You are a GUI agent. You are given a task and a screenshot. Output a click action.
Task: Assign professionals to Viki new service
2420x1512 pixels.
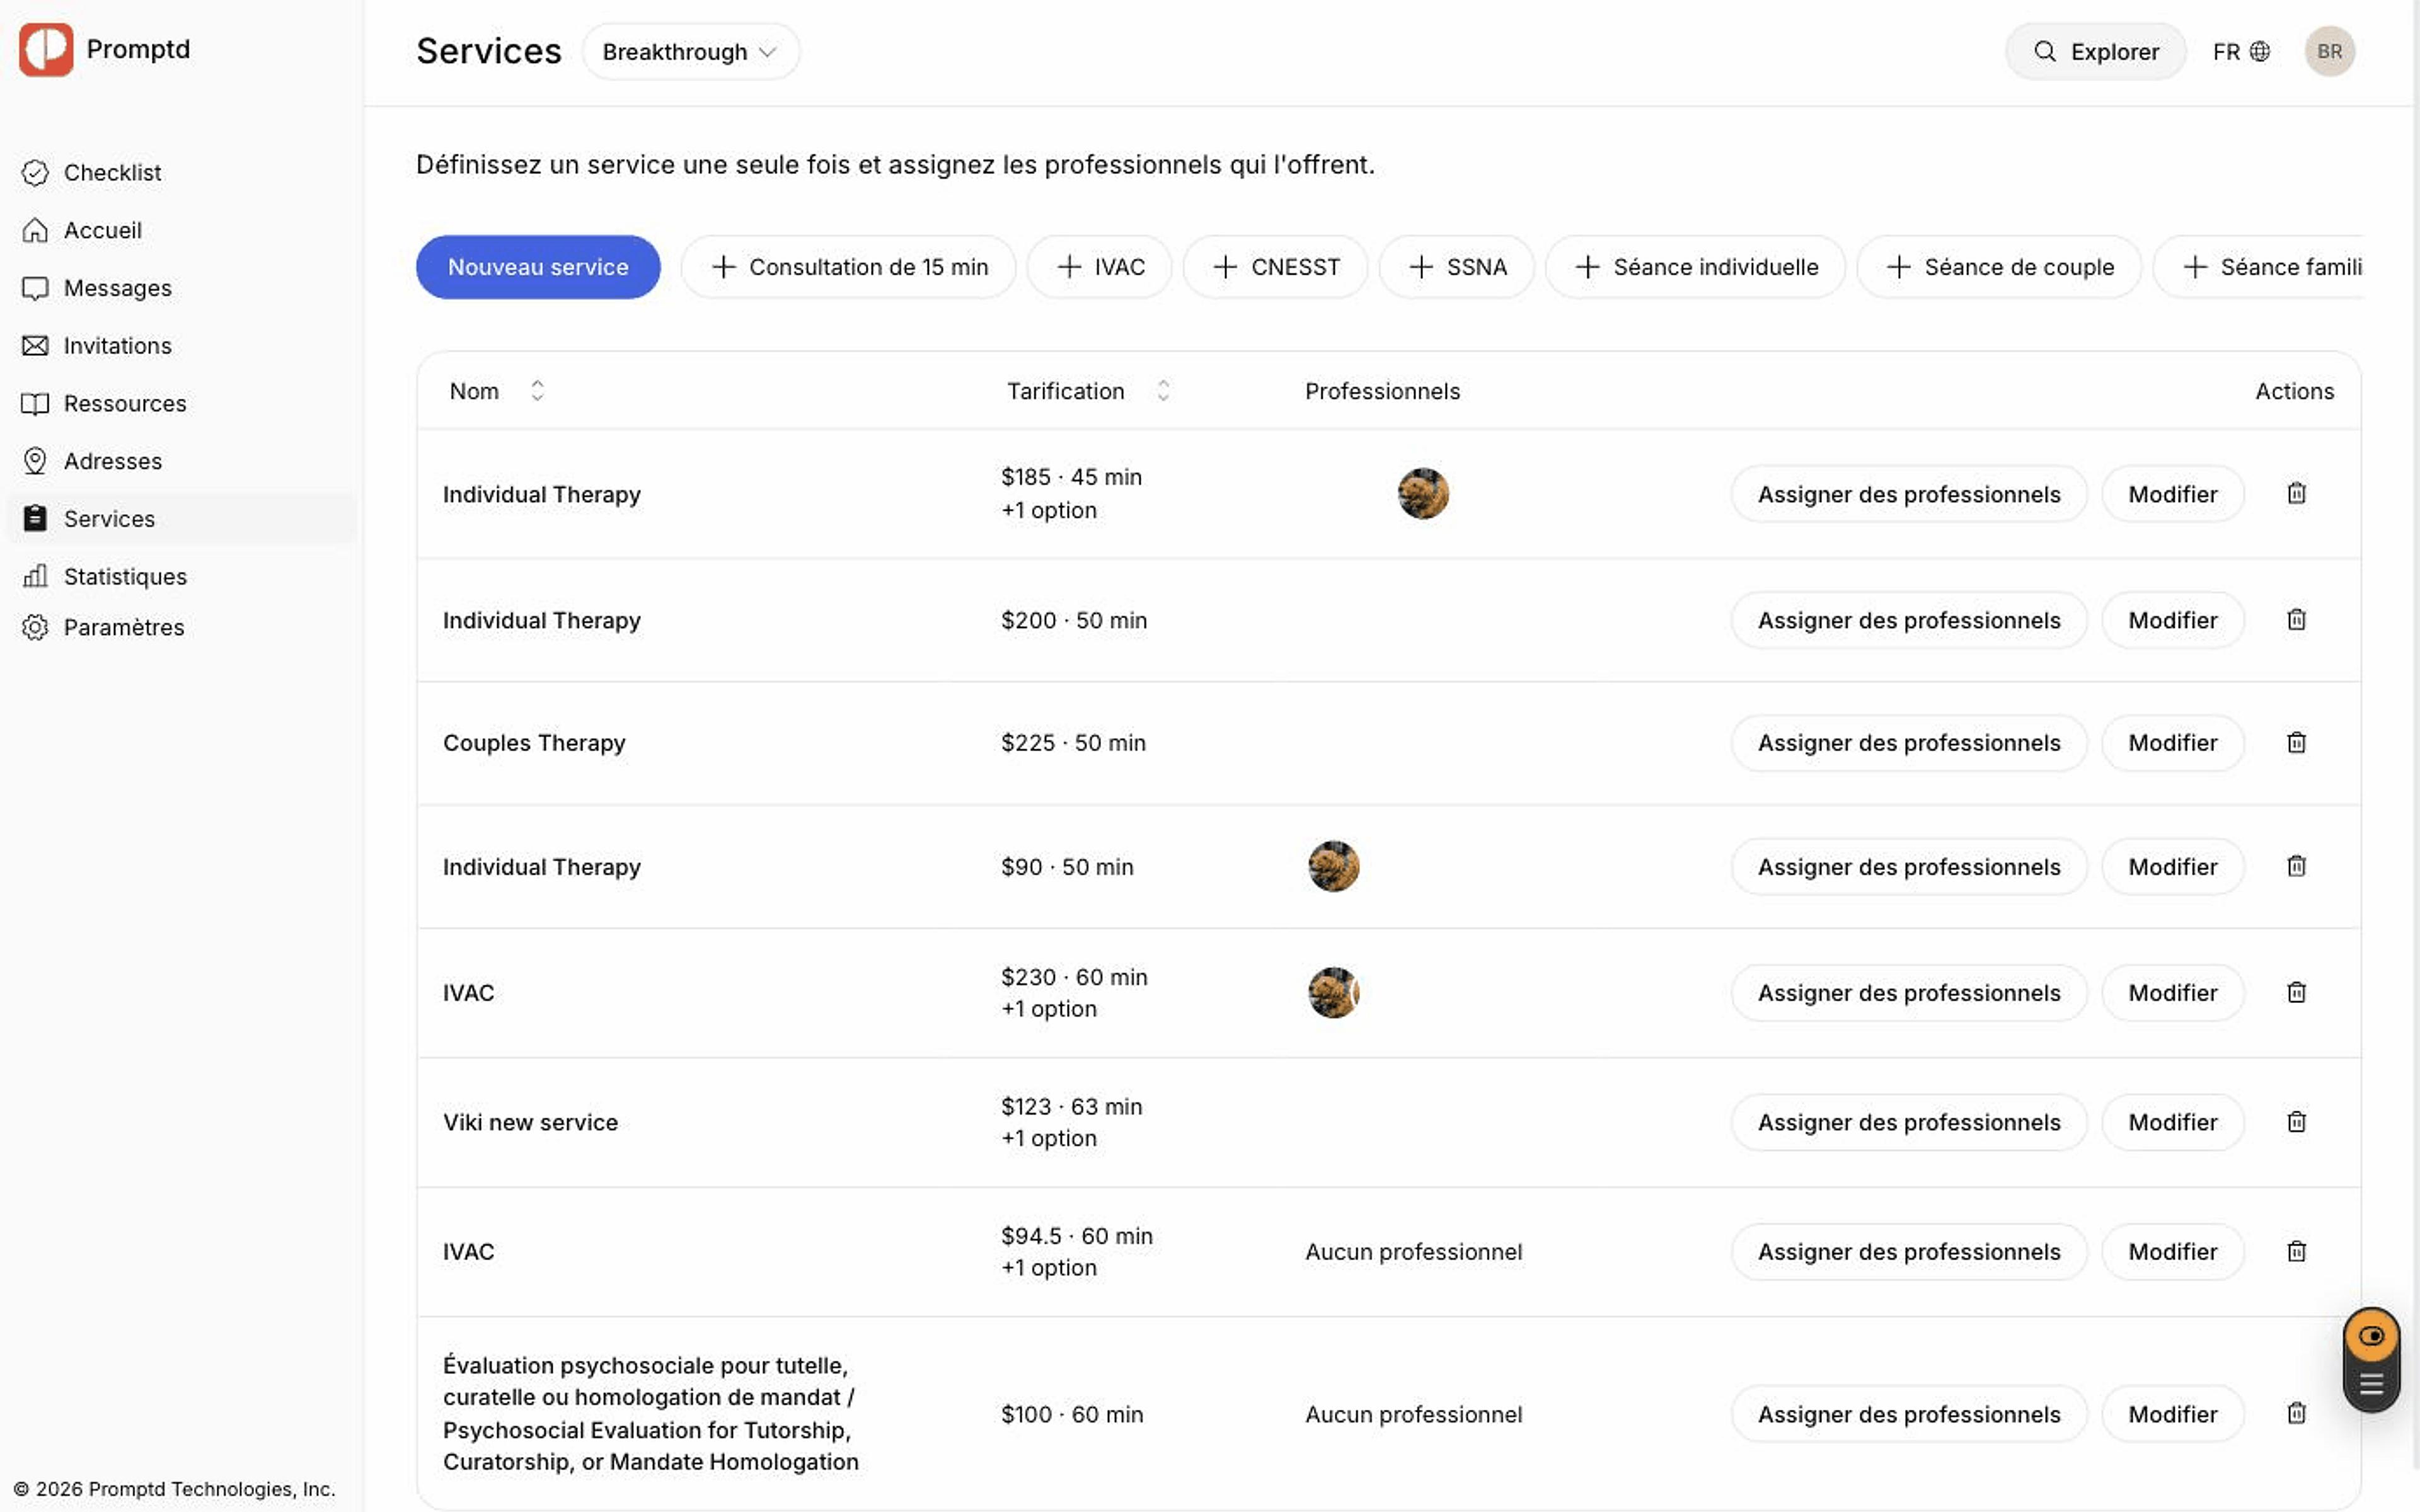pyautogui.click(x=1909, y=1122)
